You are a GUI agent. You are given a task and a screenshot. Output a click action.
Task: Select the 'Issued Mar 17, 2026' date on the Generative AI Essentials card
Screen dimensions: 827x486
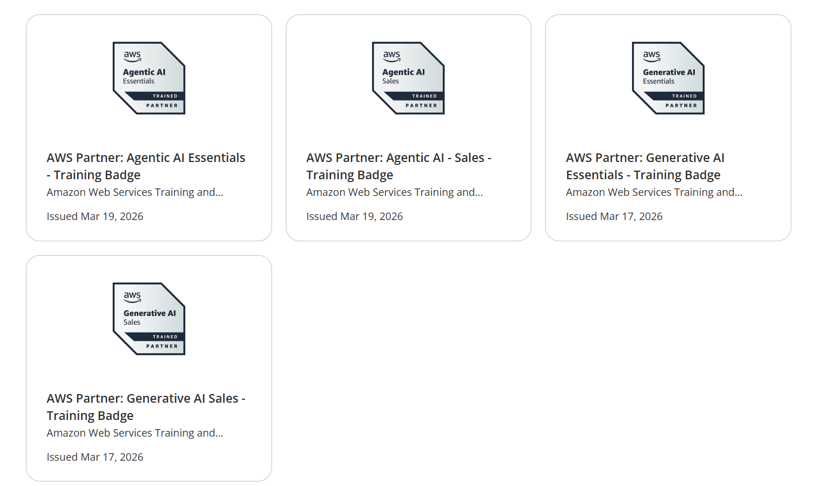pos(614,217)
